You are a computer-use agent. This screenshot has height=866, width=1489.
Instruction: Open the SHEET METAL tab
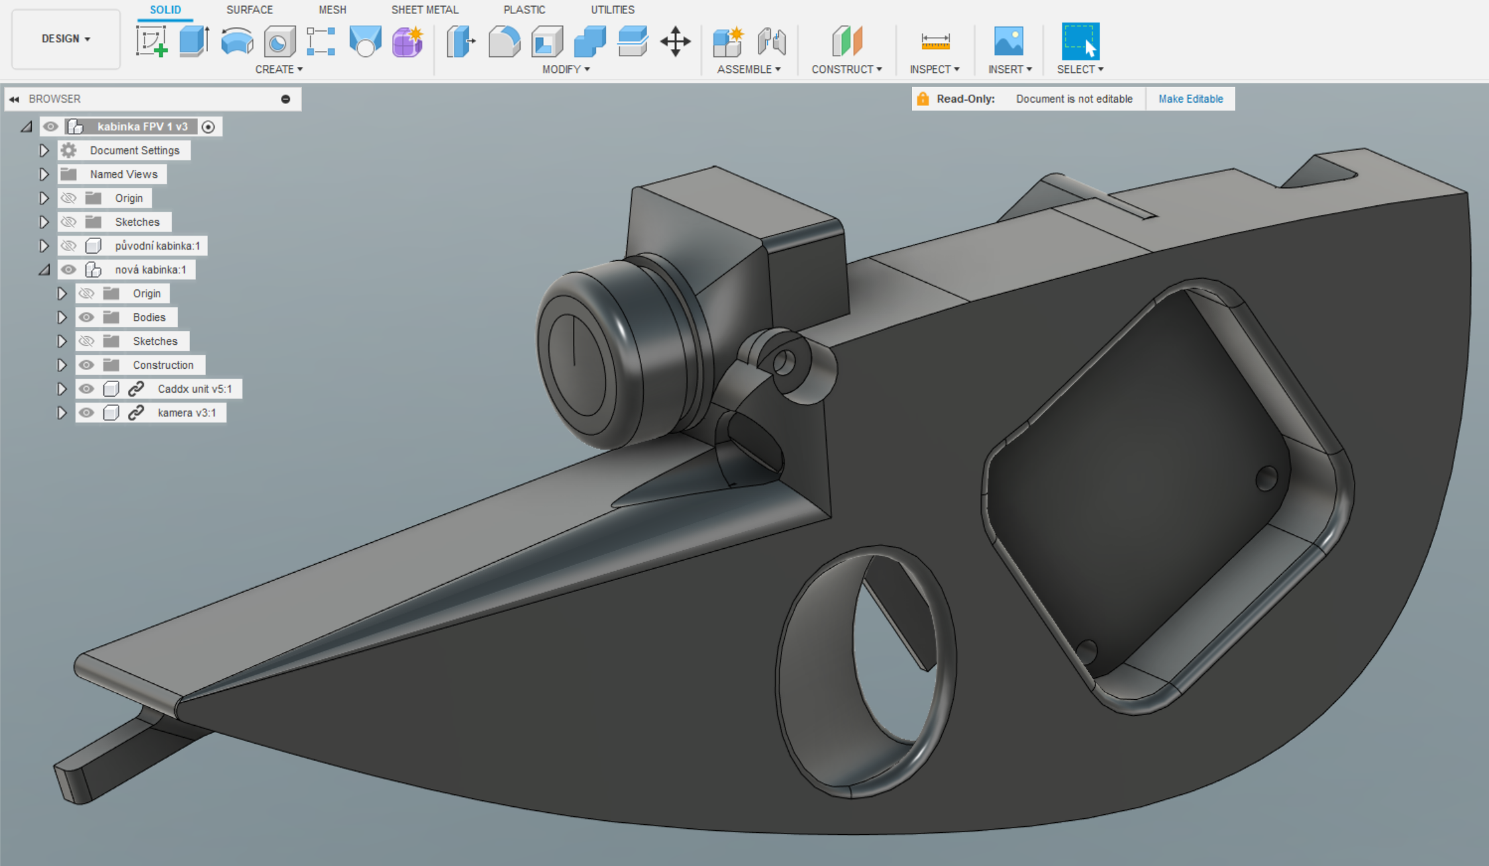(425, 10)
